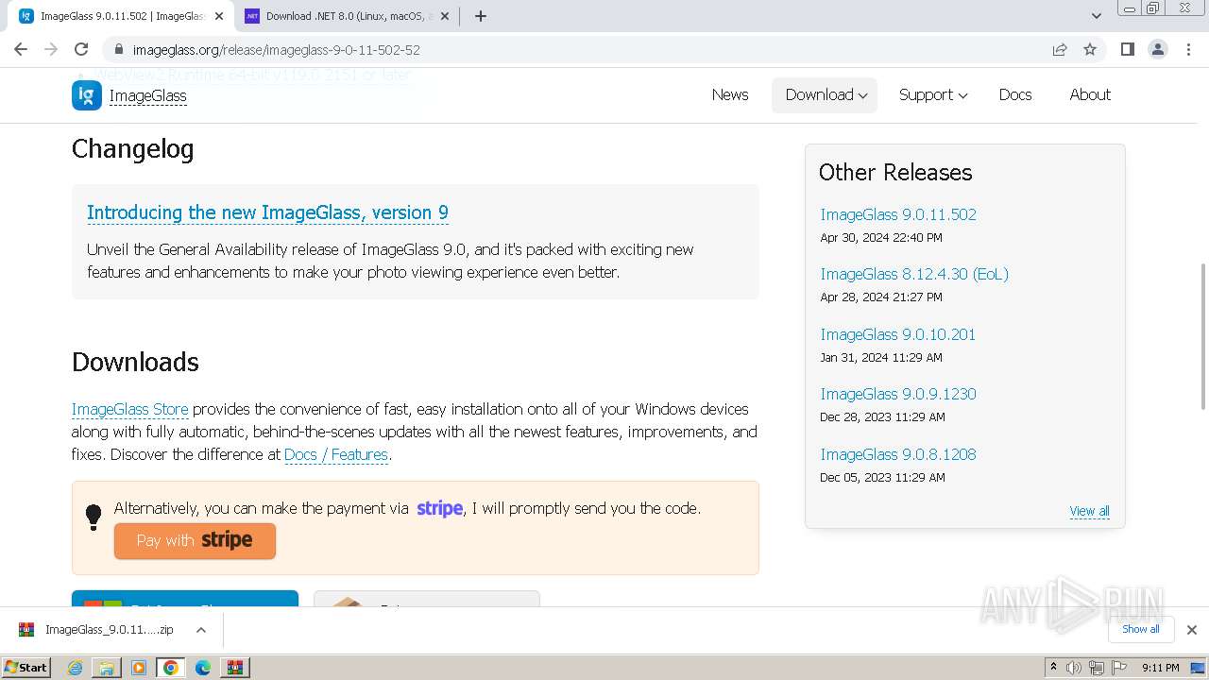Open the Chrome profile avatar
This screenshot has width=1209, height=680.
point(1157,49)
